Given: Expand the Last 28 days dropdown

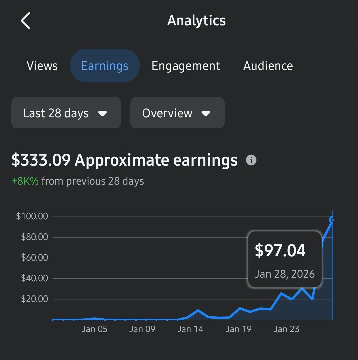Looking at the screenshot, I should coord(66,112).
